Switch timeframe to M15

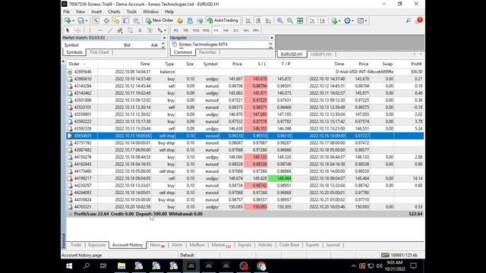[196, 30]
